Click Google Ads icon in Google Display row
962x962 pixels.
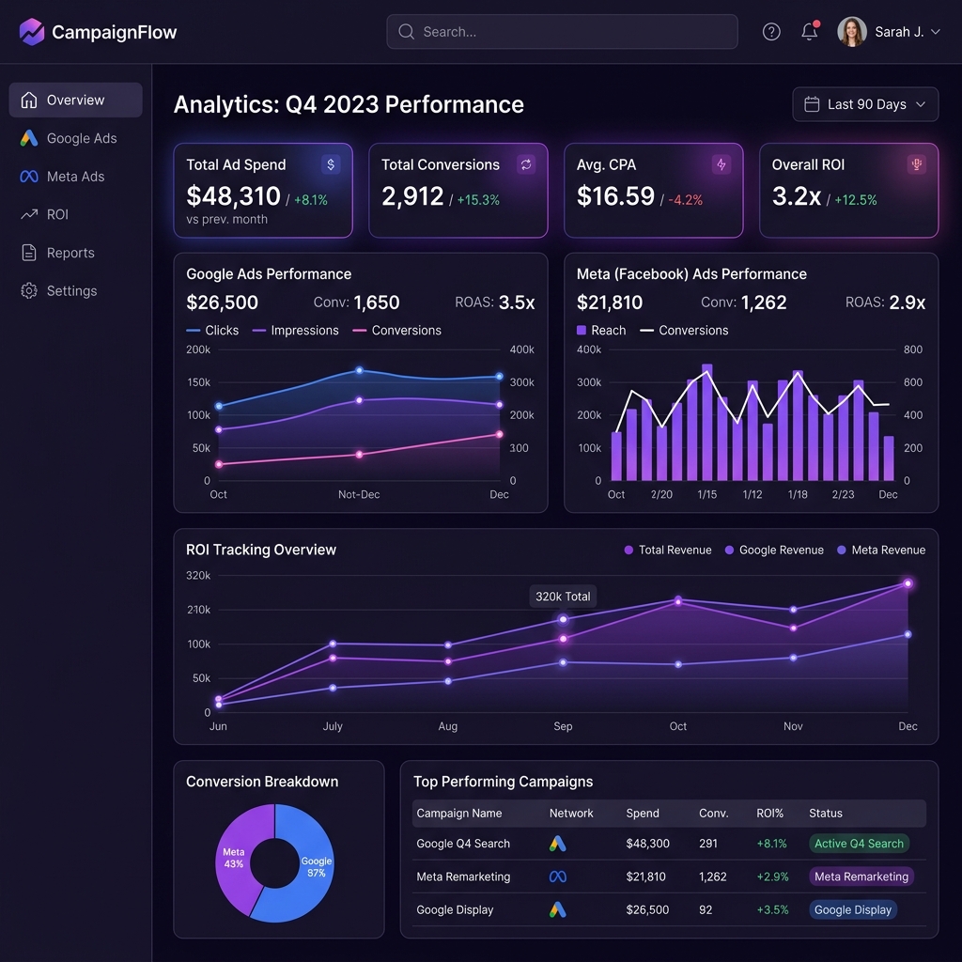point(558,909)
